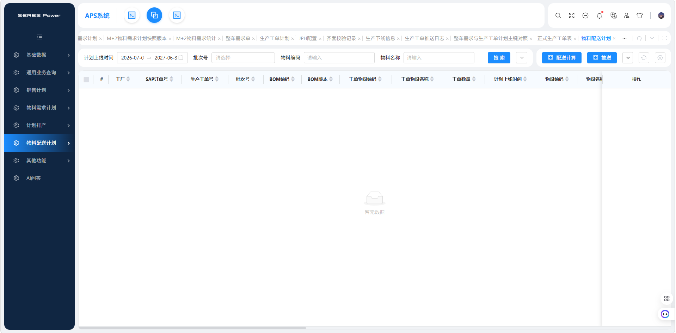Image resolution: width=676 pixels, height=333 pixels.
Task: Sort by 工单数量 column arrows
Action: click(x=474, y=79)
